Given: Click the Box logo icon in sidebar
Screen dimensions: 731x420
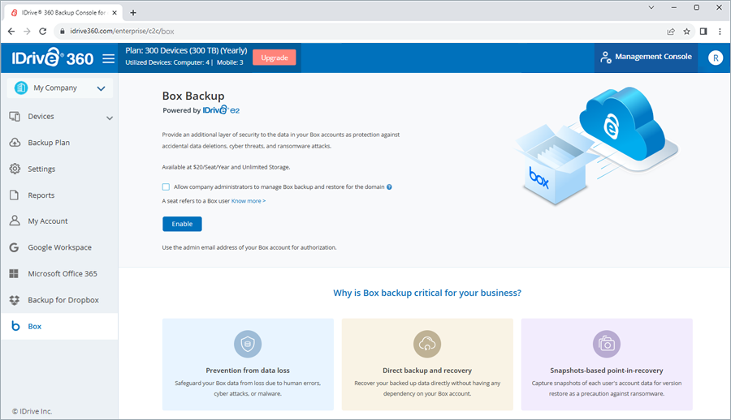Looking at the screenshot, I should pyautogui.click(x=15, y=326).
